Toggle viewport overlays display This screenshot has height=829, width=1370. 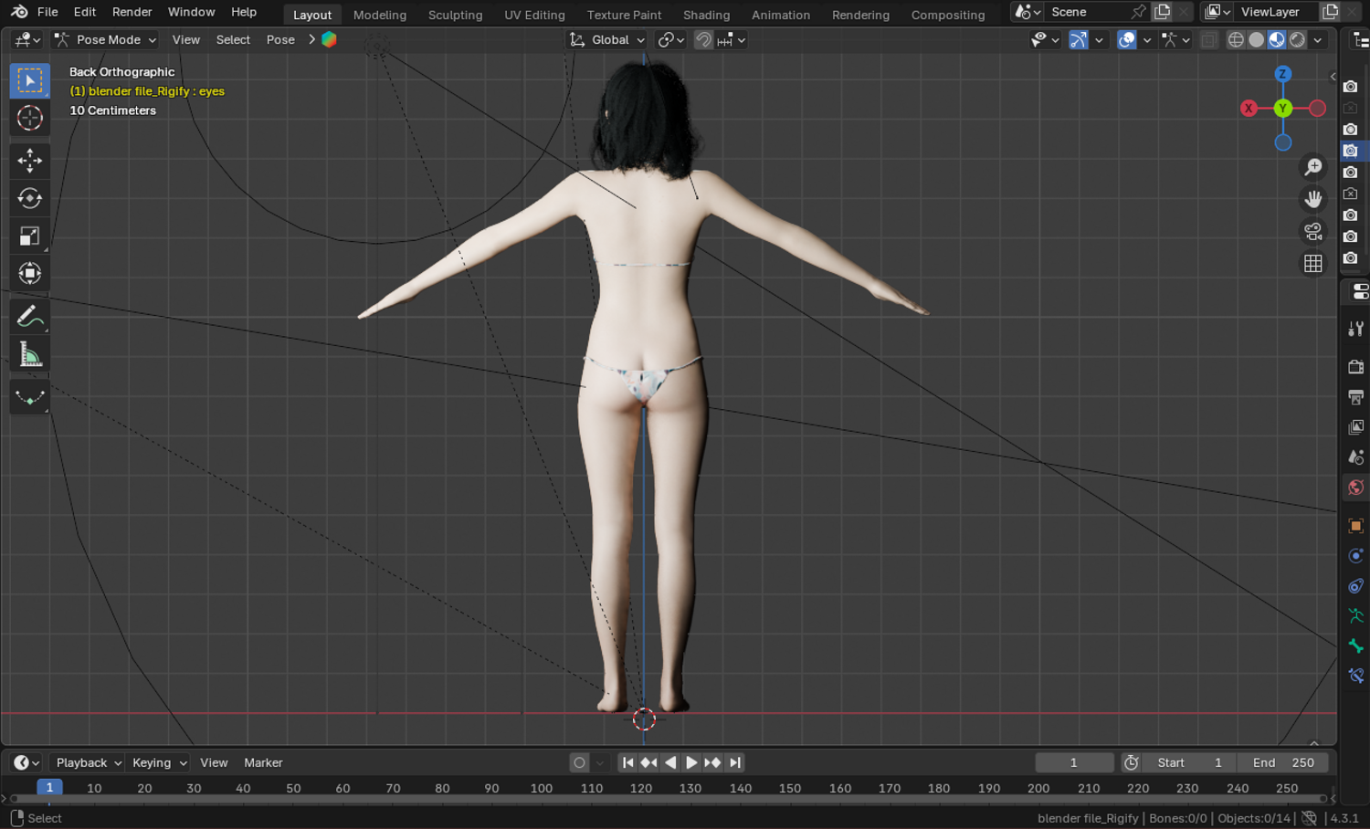pos(1127,39)
